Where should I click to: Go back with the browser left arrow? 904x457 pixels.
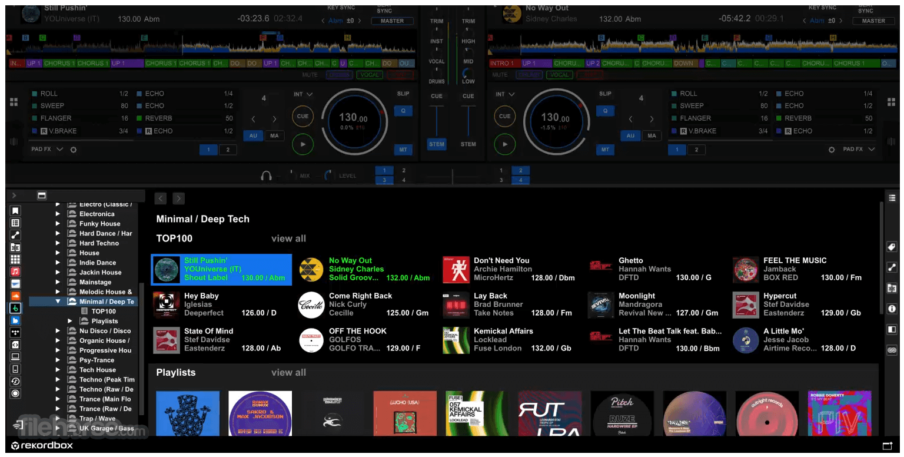click(161, 198)
